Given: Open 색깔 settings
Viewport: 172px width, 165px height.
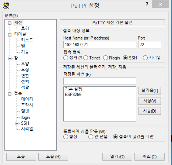Looking at the screenshot, I should tap(25, 87).
